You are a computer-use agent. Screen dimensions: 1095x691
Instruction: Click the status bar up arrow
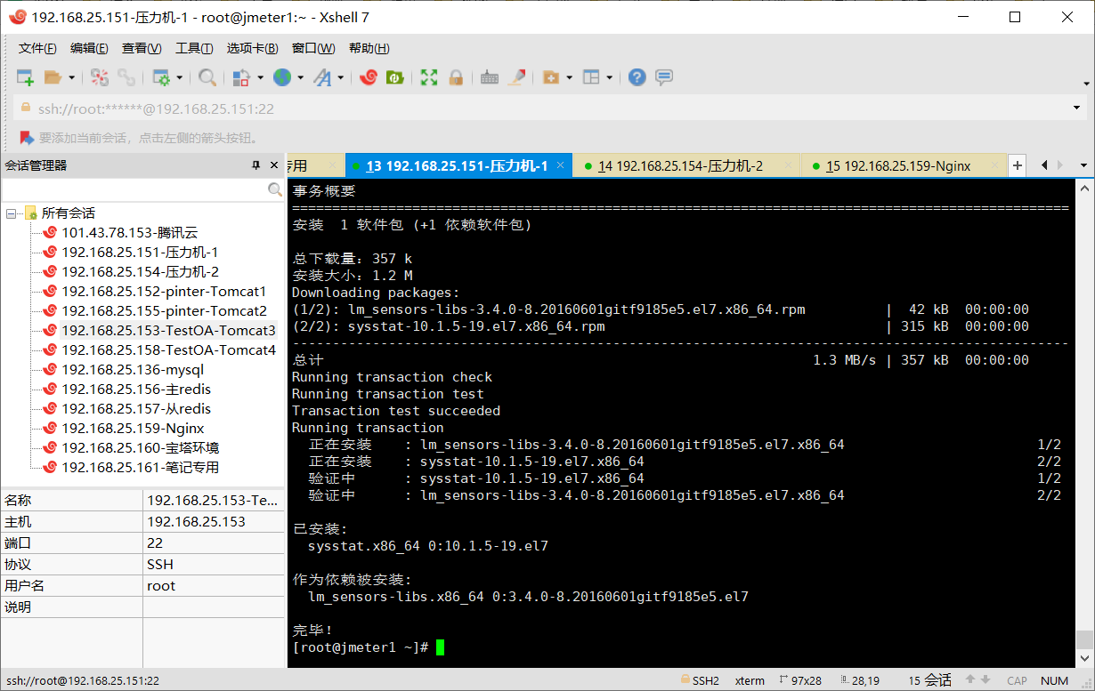click(971, 680)
